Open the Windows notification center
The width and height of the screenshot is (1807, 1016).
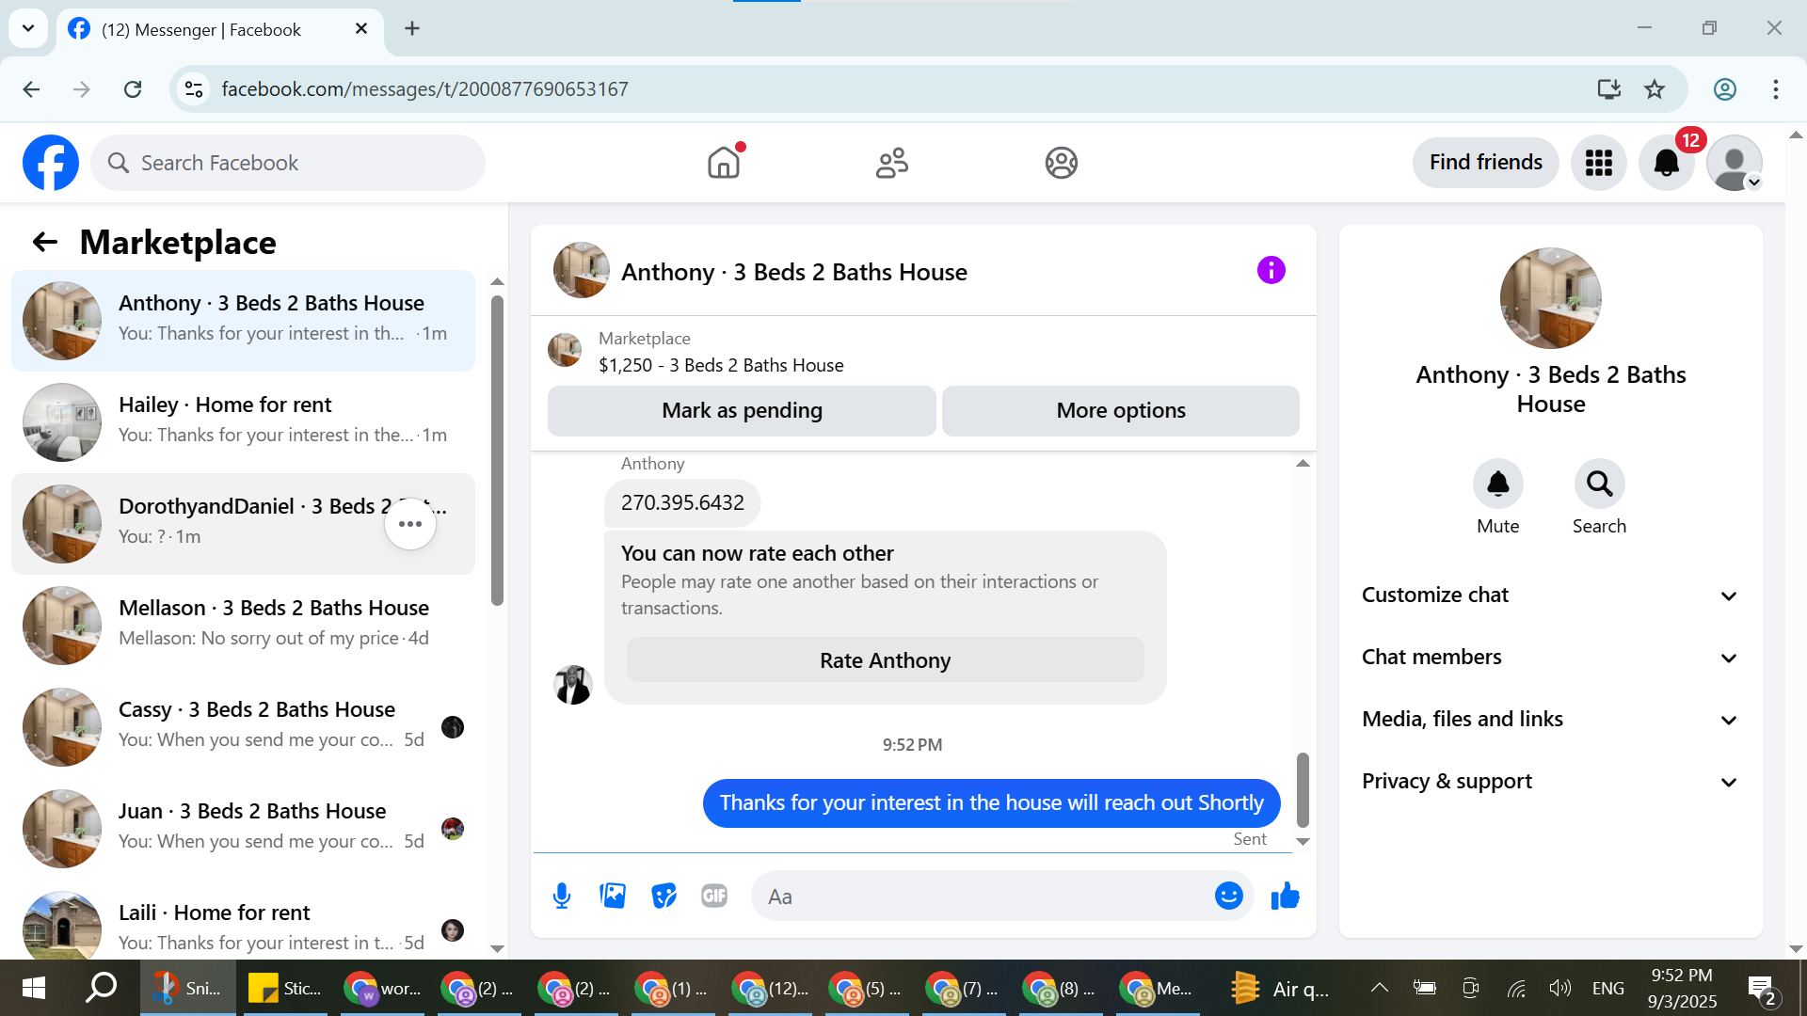(1762, 988)
